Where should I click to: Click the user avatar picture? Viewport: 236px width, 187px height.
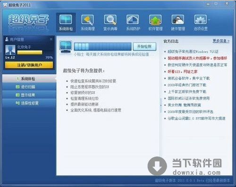[10, 50]
